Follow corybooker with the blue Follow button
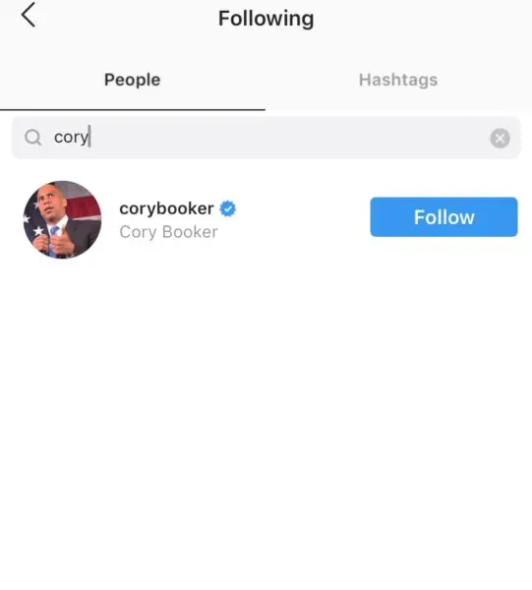Viewport: 532px width, 590px height. tap(443, 217)
